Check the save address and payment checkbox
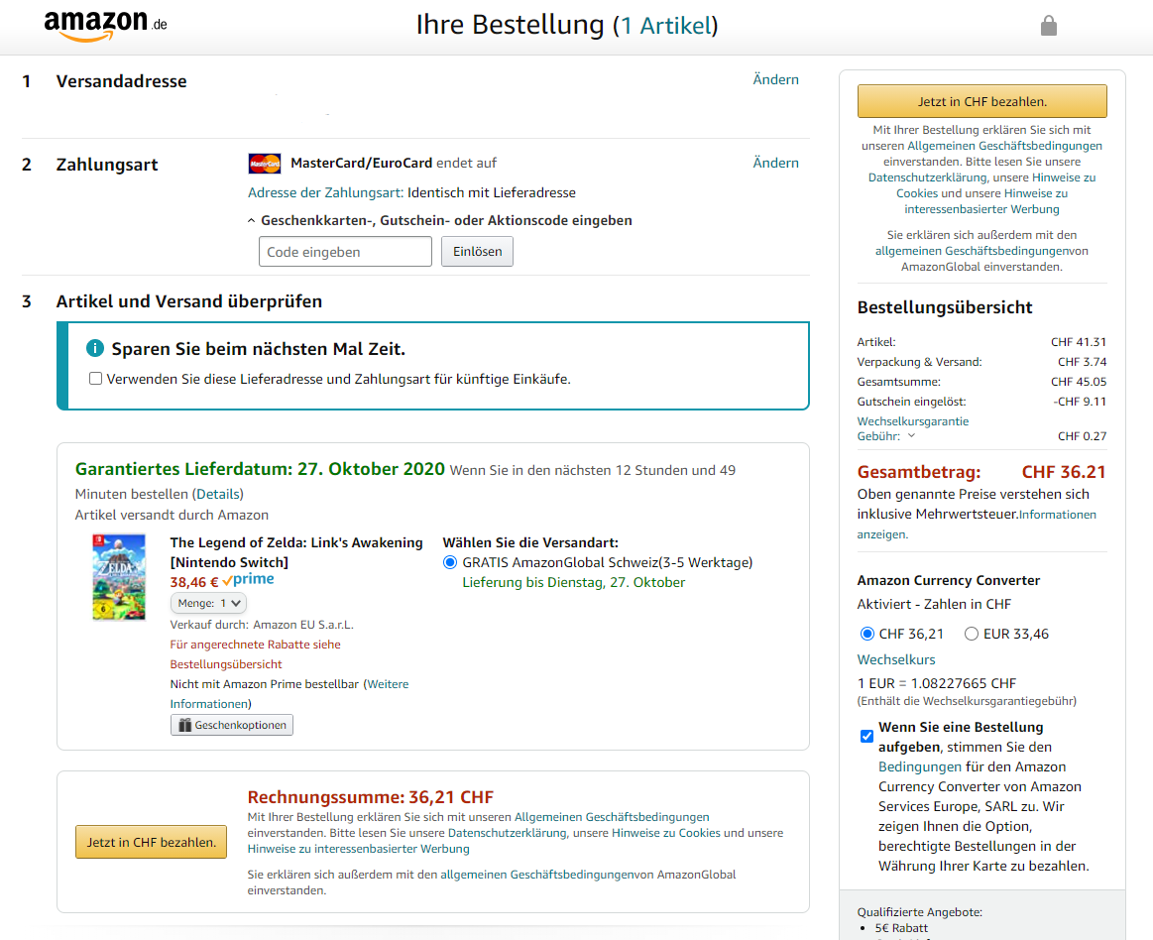The image size is (1153, 940). [95, 379]
